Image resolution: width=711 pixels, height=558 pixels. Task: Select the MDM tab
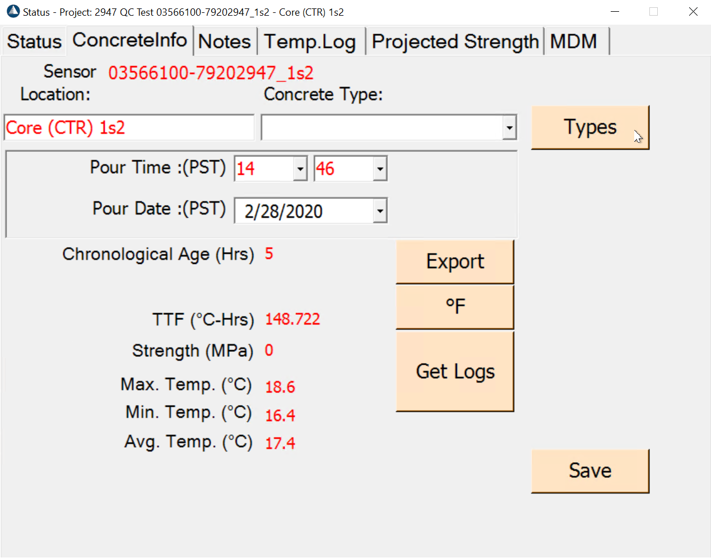coord(575,41)
